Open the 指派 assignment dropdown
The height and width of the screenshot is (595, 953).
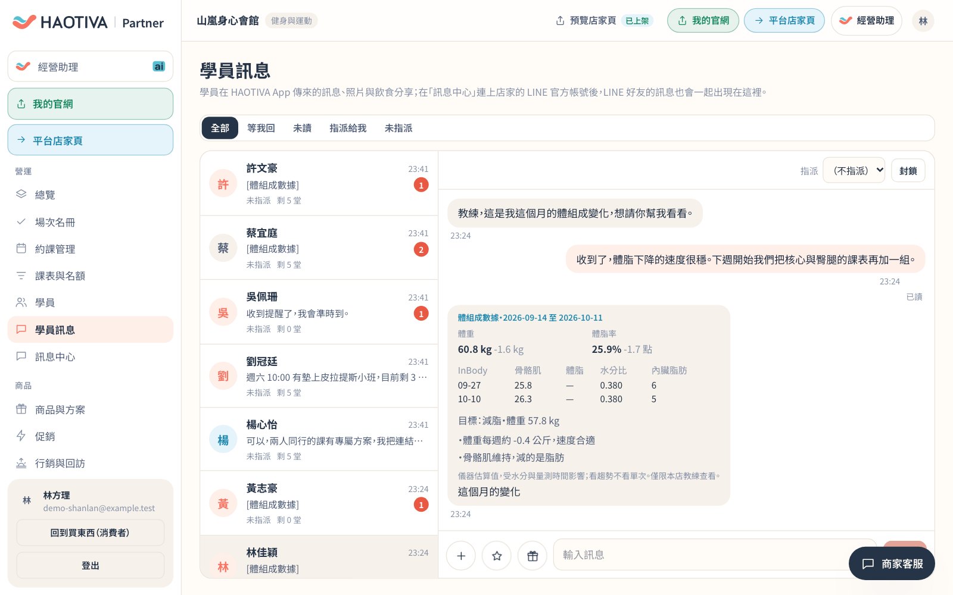[x=854, y=171]
